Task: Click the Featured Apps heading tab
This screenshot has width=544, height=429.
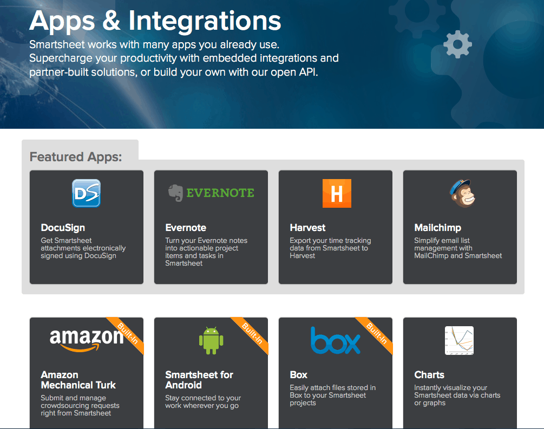Action: click(76, 157)
